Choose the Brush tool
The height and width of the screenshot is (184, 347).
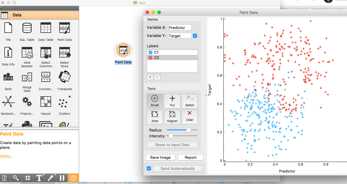click(155, 101)
